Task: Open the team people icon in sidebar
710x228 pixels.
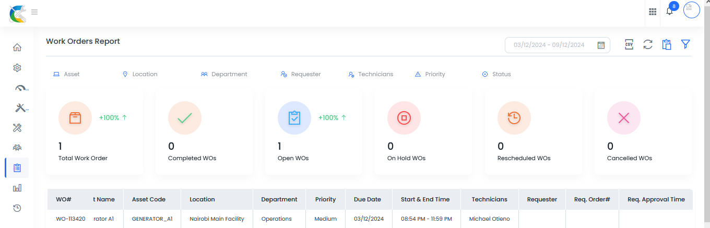Action: point(17,148)
